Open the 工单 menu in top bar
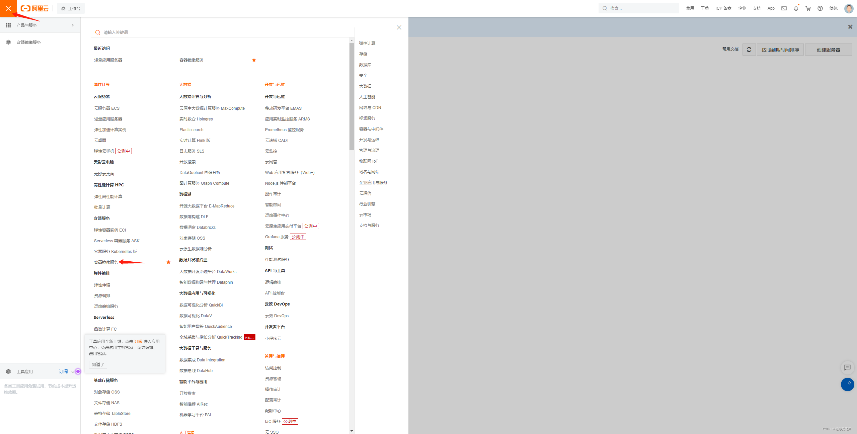Viewport: 857px width, 434px height. coord(705,8)
